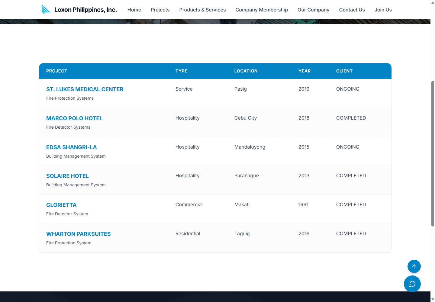Click 'Building Management System' under EDSA Shangri-La
The height and width of the screenshot is (302, 435).
point(76,156)
